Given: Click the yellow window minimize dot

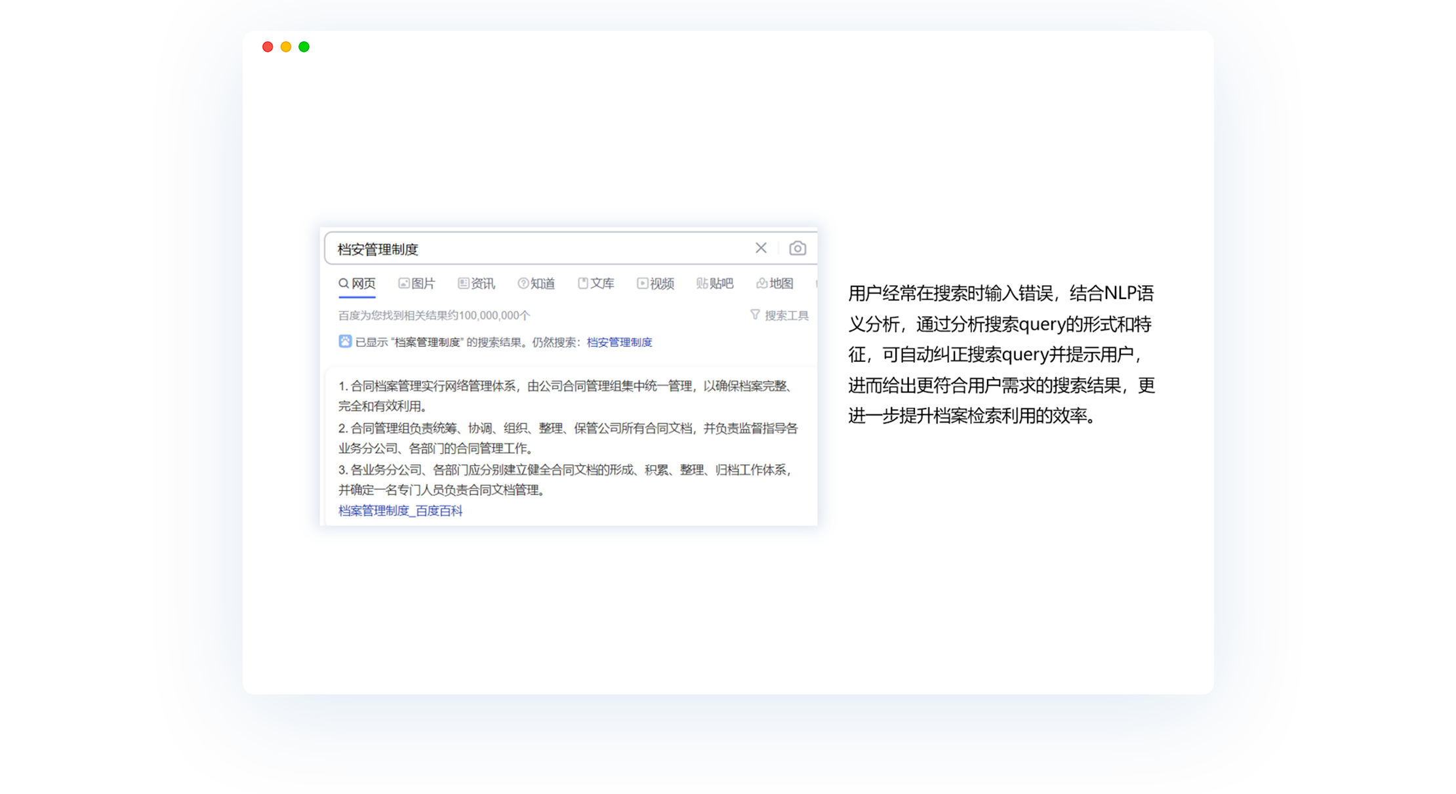Looking at the screenshot, I should 285,47.
